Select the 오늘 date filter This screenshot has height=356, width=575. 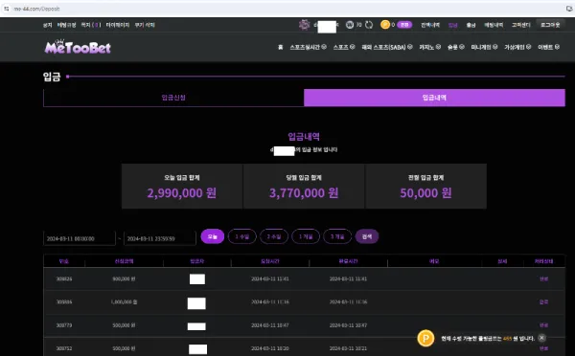click(213, 236)
